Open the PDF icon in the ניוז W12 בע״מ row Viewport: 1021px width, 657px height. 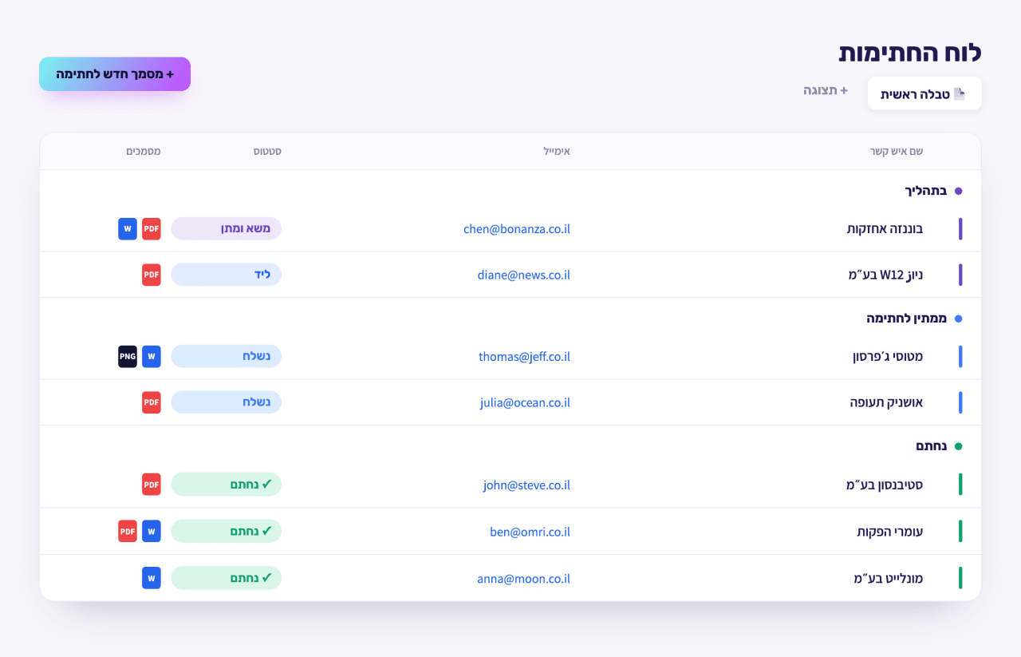(x=152, y=275)
